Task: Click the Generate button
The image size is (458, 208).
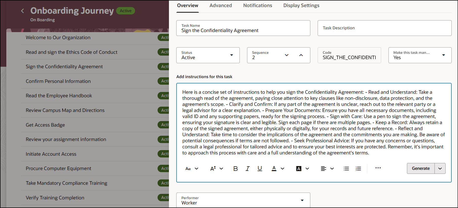Action: click(421, 169)
